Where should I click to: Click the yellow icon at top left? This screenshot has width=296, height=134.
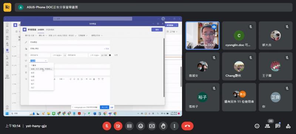pos(7,7)
